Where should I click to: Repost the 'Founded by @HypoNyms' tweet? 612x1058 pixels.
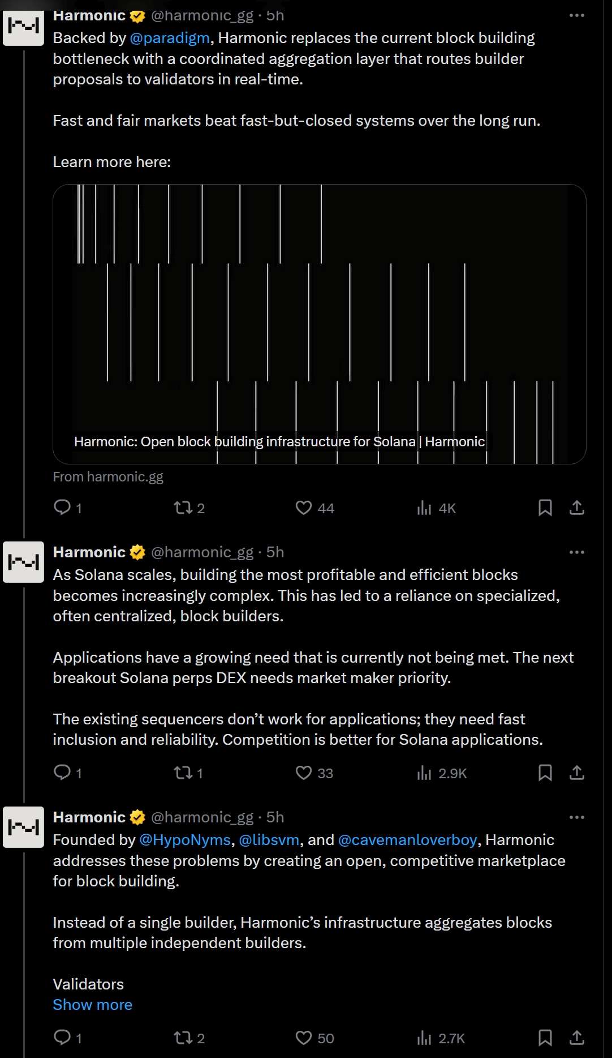tap(183, 1038)
